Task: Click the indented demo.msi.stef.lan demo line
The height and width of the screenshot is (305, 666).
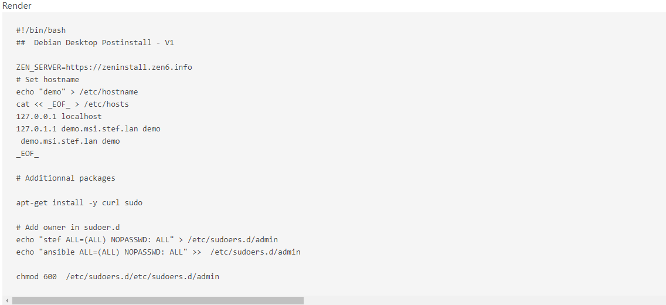Action: (70, 141)
